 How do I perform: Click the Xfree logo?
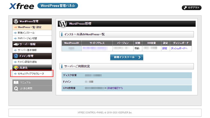(21, 6)
